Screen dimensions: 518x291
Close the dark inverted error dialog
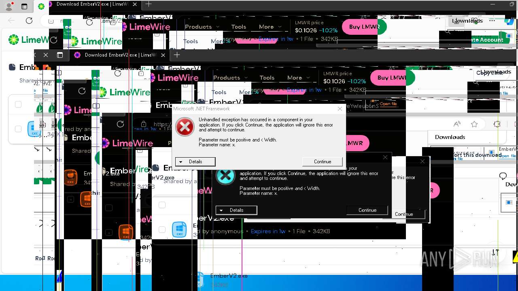click(385, 157)
